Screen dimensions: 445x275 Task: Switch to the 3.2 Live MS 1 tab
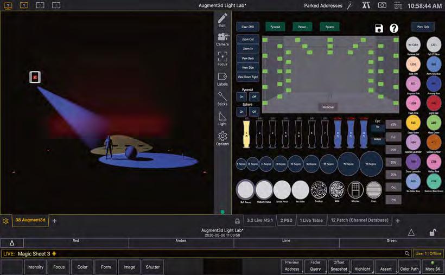[x=260, y=220]
